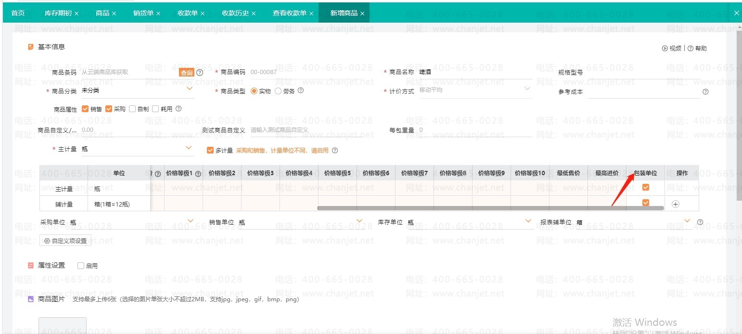Click the help icon beside 参考成本 field
Screen dimensions: 742x334
[705, 91]
